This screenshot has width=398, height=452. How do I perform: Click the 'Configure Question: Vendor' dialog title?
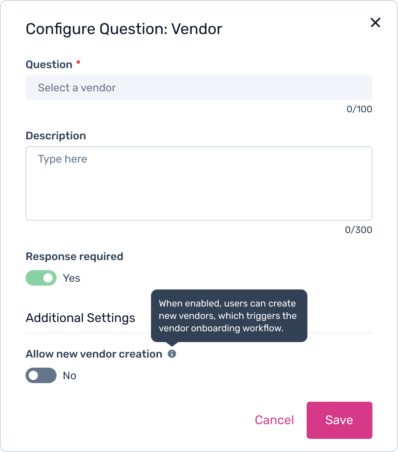pyautogui.click(x=124, y=29)
